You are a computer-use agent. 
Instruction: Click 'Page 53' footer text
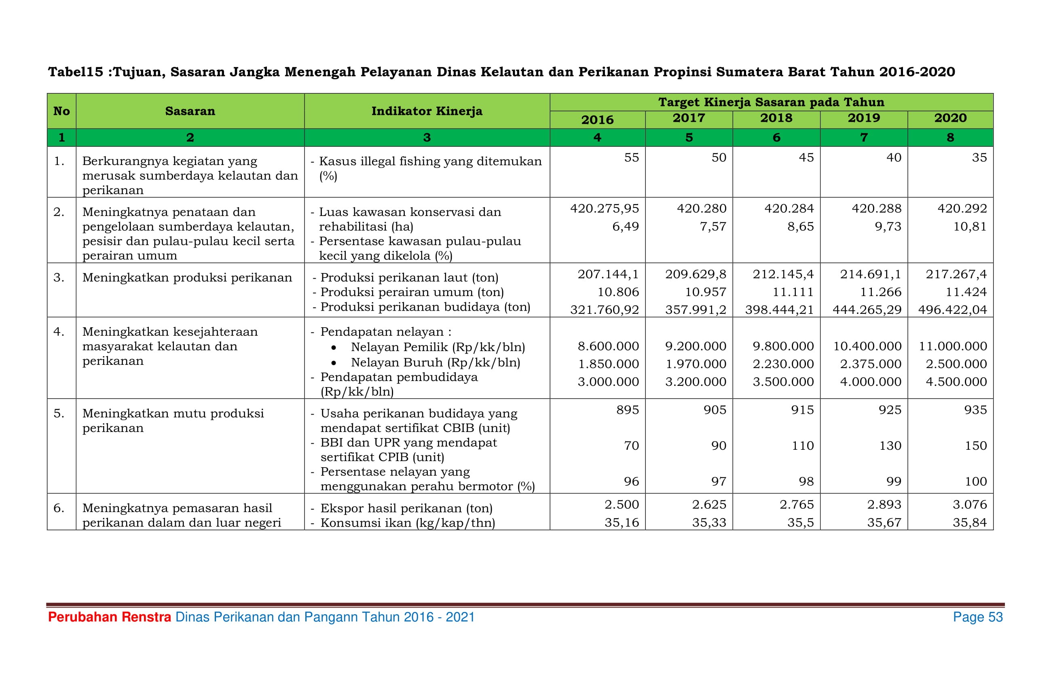(978, 617)
